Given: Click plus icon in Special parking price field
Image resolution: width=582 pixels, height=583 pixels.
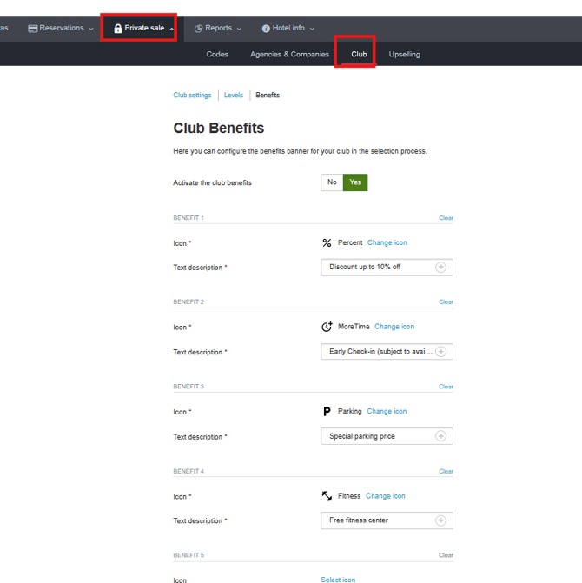Looking at the screenshot, I should [x=440, y=436].
